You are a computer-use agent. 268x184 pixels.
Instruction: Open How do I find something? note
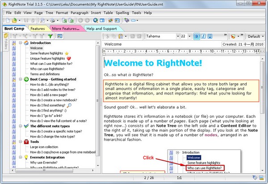[x=47, y=105]
